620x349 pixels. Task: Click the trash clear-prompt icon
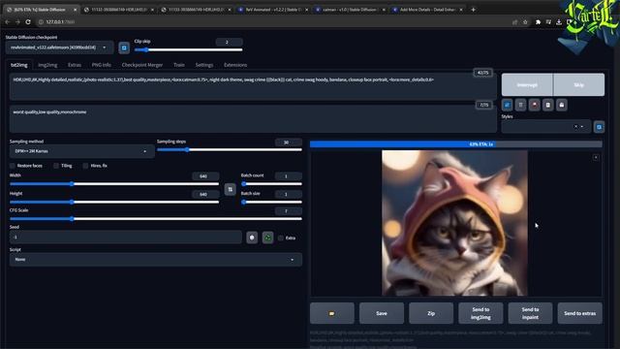tap(521, 105)
